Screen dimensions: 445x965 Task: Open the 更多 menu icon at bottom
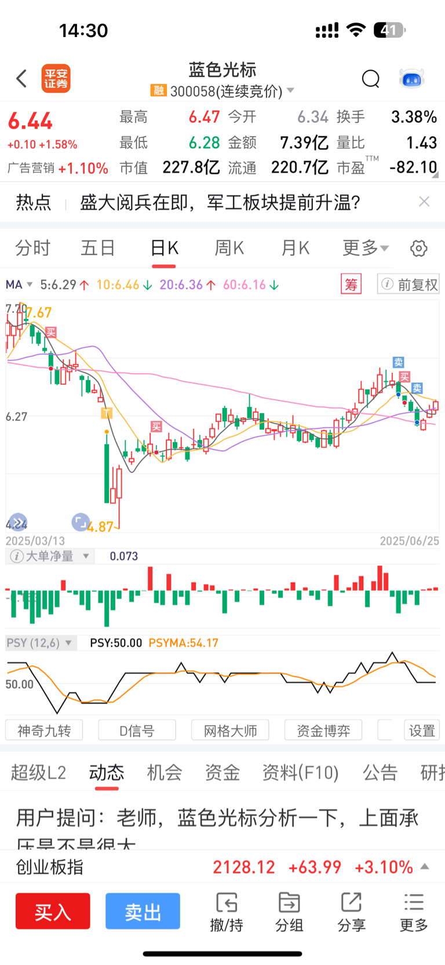[x=414, y=912]
